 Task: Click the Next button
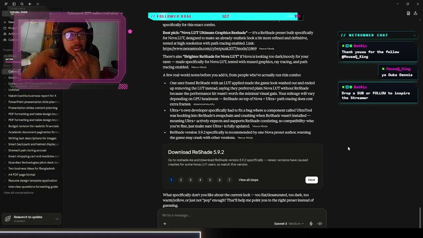pos(312,180)
